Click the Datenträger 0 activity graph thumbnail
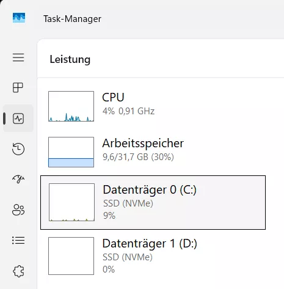The width and height of the screenshot is (284, 289). 71,202
